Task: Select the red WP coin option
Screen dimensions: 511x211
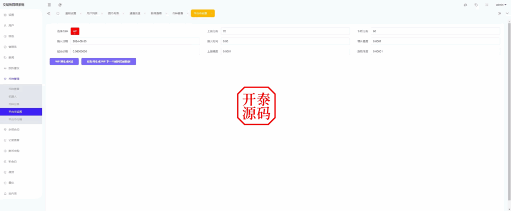Action: click(x=75, y=31)
